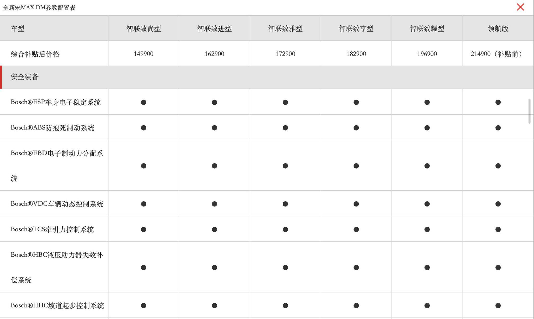Click the price 182900
The height and width of the screenshot is (319, 534).
(356, 54)
